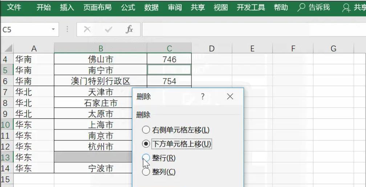Click cell containing 宁波市
This screenshot has height=187, width=366.
tap(93, 169)
